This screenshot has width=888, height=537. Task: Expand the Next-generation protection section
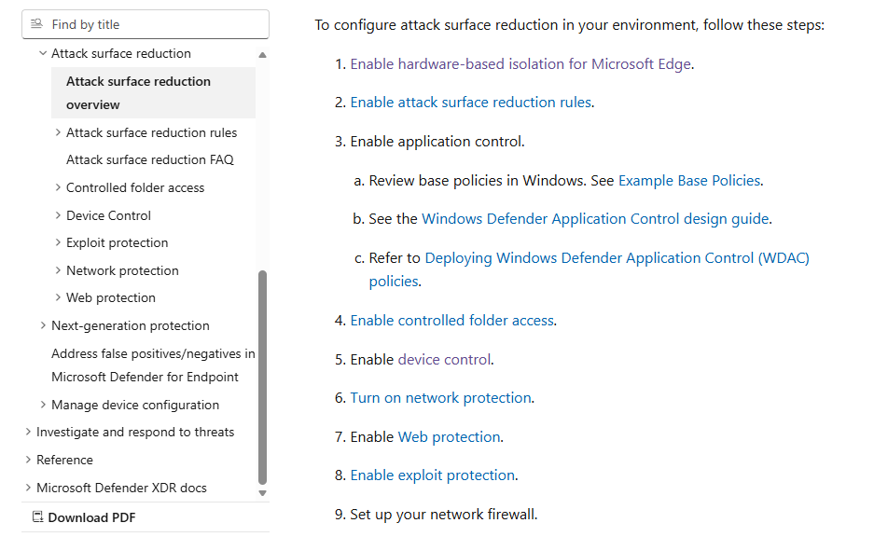pos(43,325)
